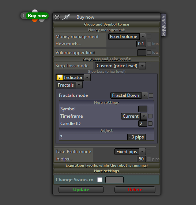The height and width of the screenshot is (205, 196).
Task: Toggle checkbox next to Volume upper limit
Action: pos(149,53)
